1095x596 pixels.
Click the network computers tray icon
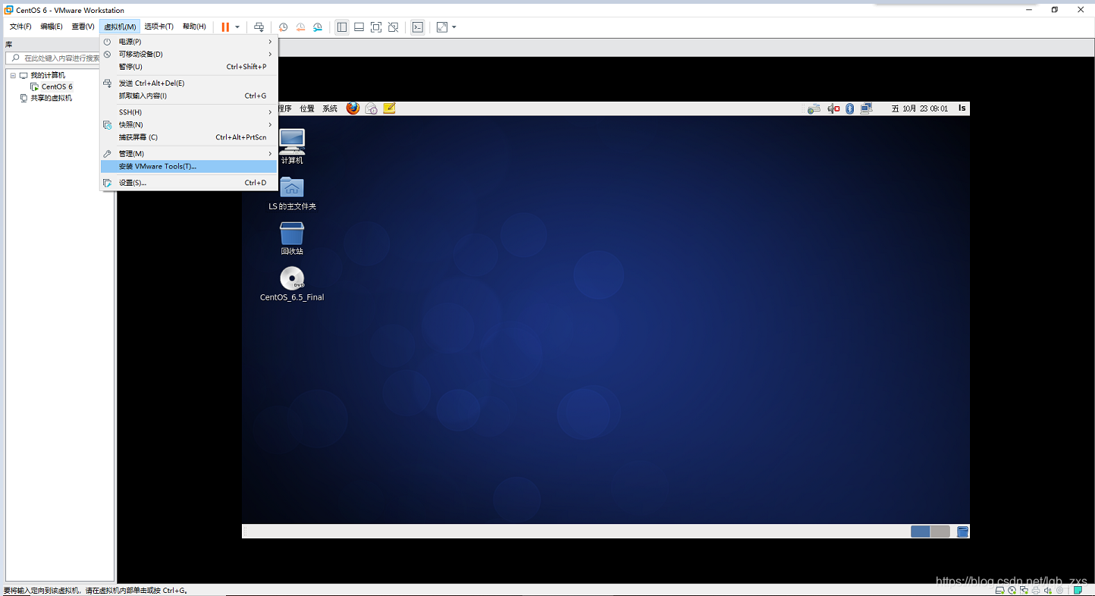coord(866,108)
